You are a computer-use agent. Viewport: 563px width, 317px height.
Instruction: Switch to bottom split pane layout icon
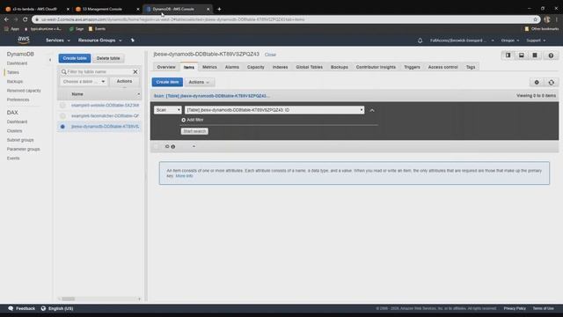[522, 55]
